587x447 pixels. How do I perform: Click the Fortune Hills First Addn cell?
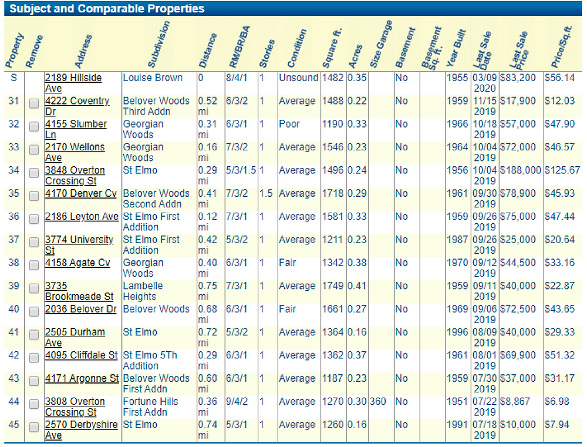150,406
